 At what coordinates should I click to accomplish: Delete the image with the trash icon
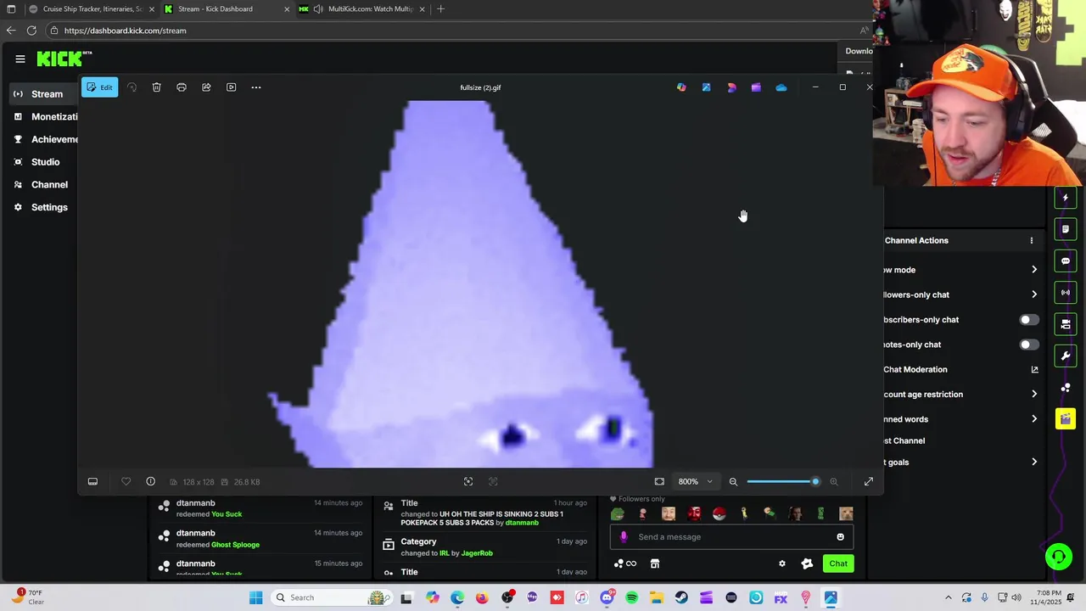click(x=156, y=87)
